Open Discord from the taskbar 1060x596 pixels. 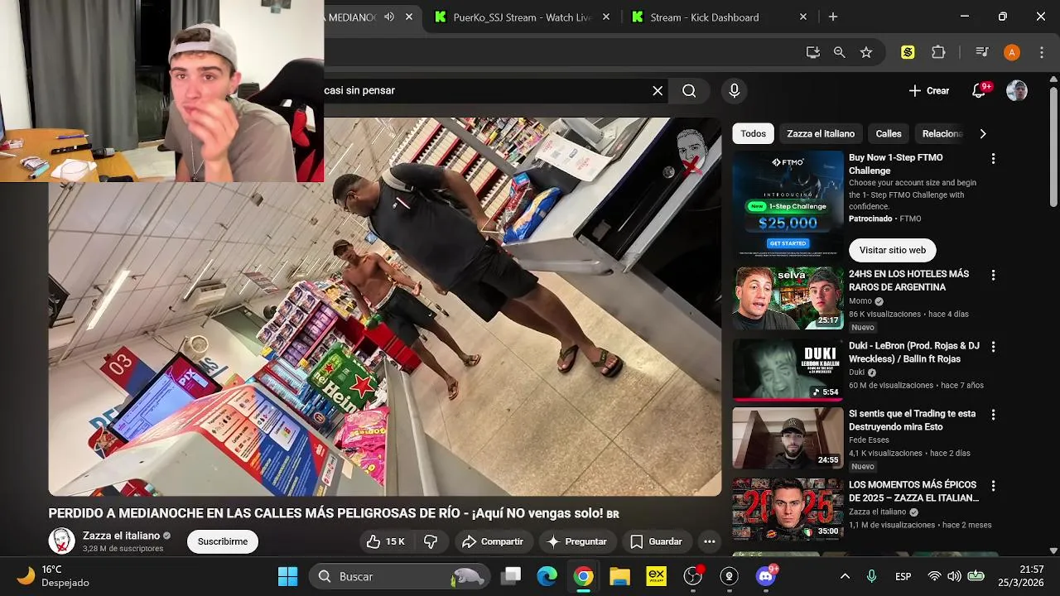(766, 576)
